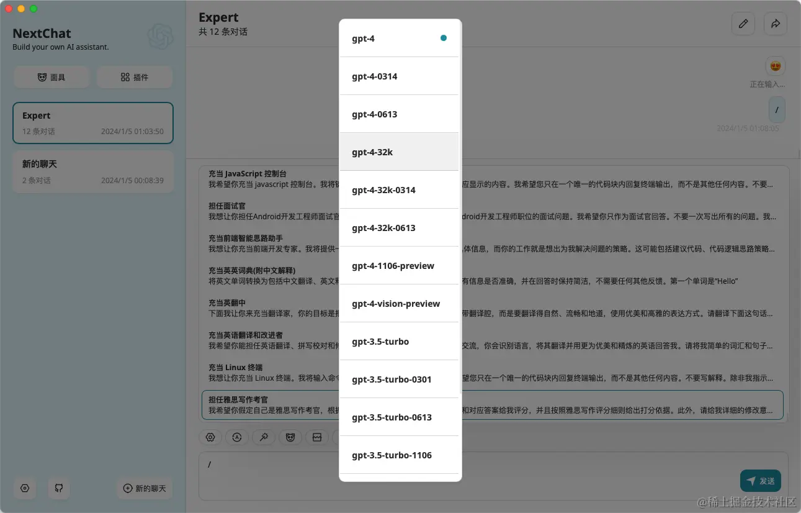
Task: Select the 充当前端智能思路助手 prompt
Action: click(x=493, y=243)
